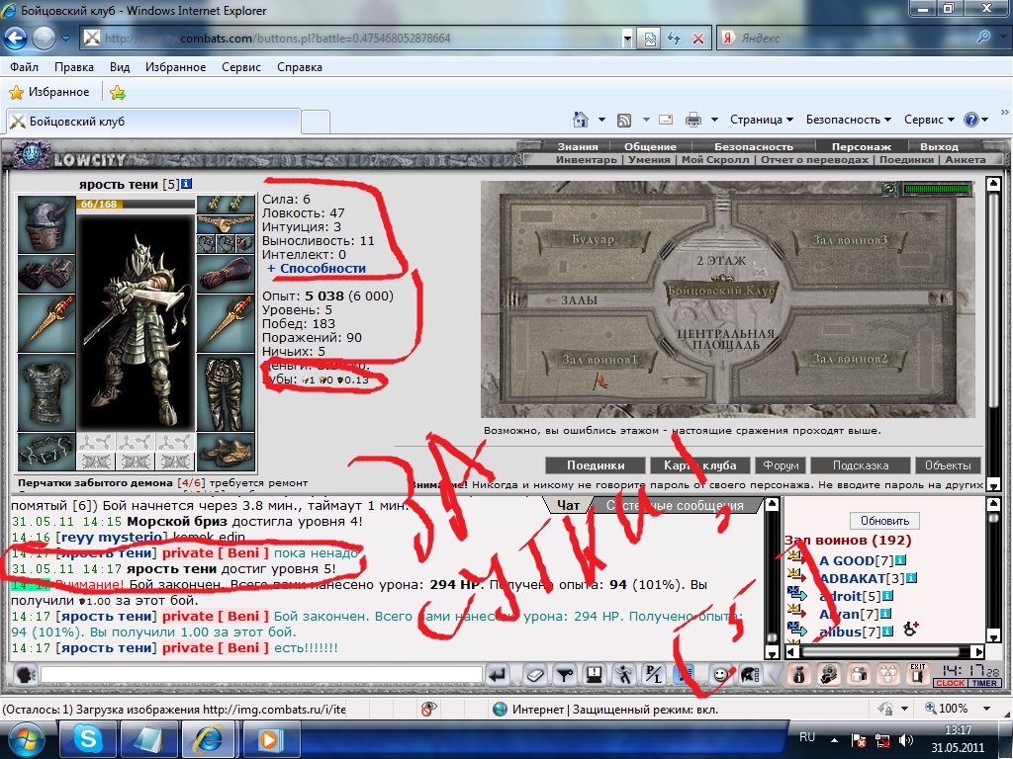The image size is (1013, 759).
Task: Open the Сервис dropdown in IE command bar
Action: tap(928, 120)
